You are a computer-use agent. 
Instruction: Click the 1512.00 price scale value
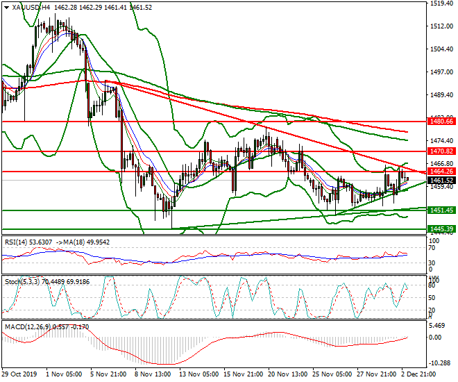pos(441,26)
